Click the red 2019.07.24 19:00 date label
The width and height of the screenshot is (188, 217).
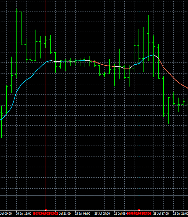coord(46,214)
